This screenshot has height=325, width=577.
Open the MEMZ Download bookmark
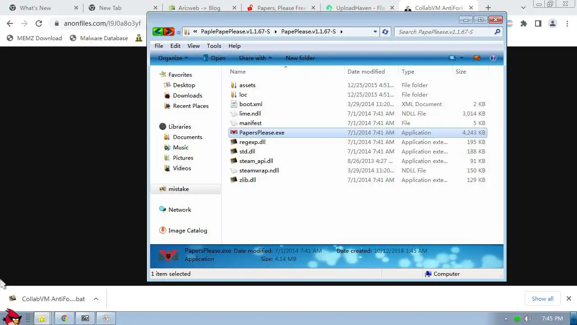coord(34,38)
